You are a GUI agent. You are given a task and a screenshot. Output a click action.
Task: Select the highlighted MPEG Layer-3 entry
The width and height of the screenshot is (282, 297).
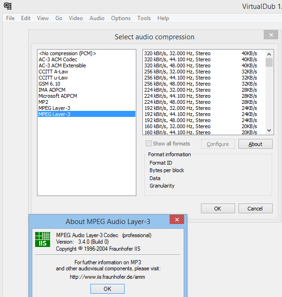(87, 114)
